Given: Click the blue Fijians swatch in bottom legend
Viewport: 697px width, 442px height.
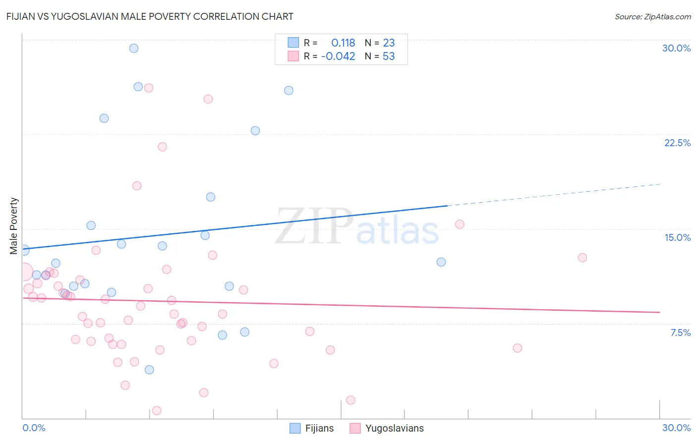Looking at the screenshot, I should [295, 428].
